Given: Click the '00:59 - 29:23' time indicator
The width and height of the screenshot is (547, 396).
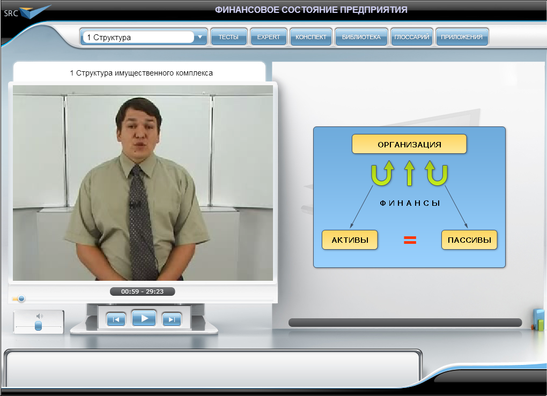Looking at the screenshot, I should tap(142, 292).
